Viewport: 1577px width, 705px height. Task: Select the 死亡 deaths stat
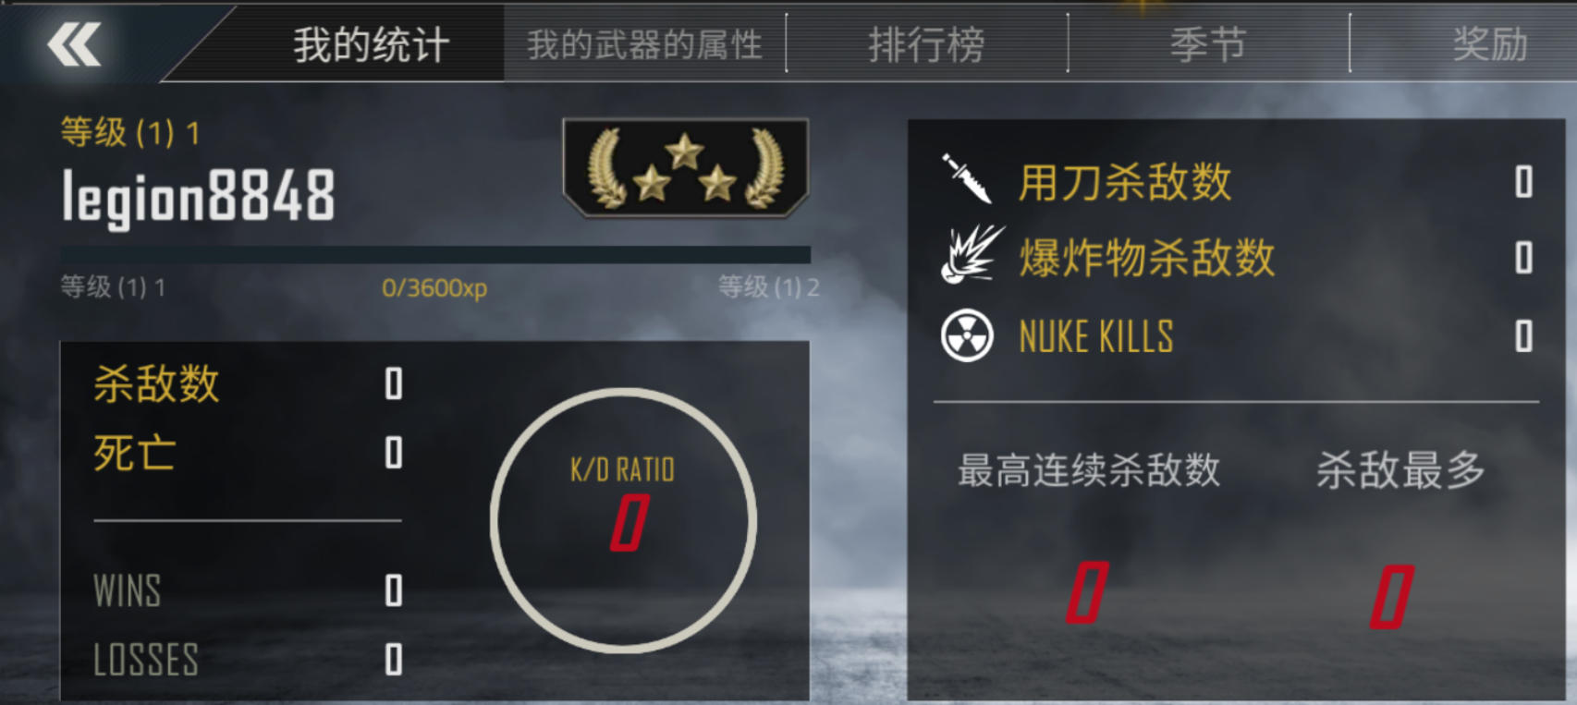248,453
